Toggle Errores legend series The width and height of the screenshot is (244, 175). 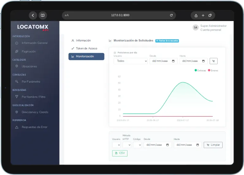tap(213, 70)
